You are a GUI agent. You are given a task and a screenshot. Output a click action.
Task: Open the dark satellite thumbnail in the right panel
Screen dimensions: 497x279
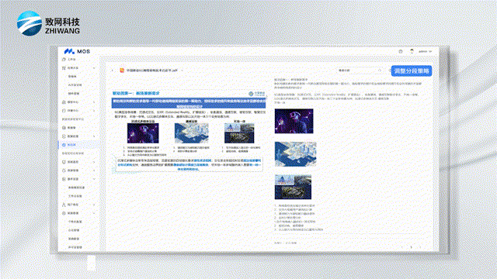293,187
